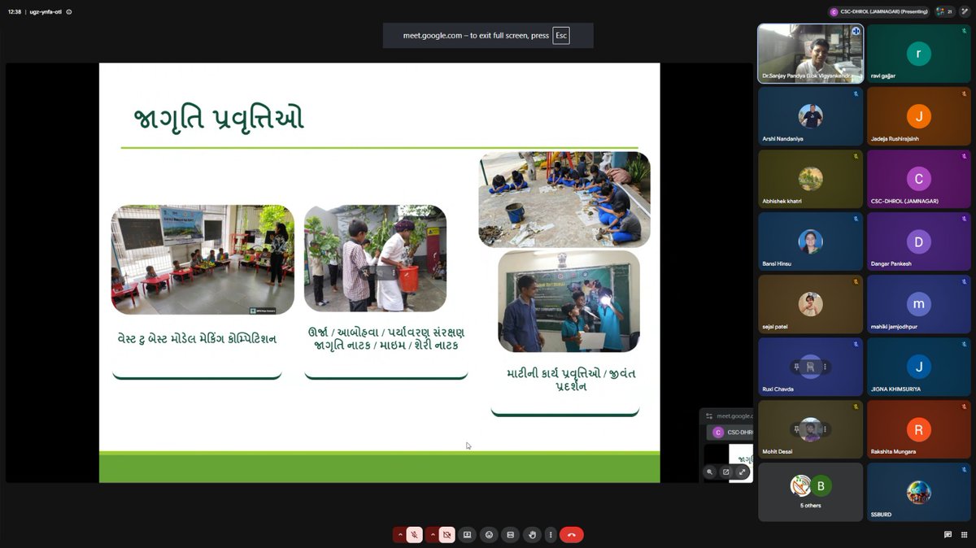Click the slide title 'જાગૃતિ પ્રવૃત્તિઓ'
Viewport: 976px width, 548px height.
[x=219, y=120]
